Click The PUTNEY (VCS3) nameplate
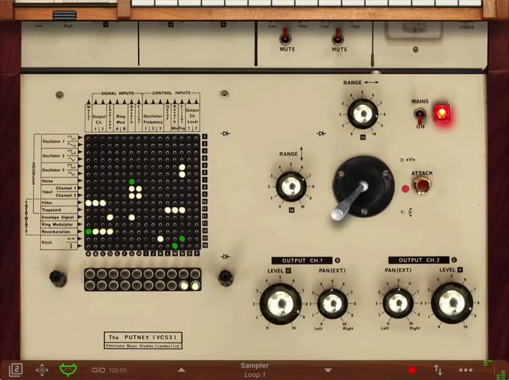Image resolution: width=509 pixels, height=380 pixels. (x=143, y=341)
